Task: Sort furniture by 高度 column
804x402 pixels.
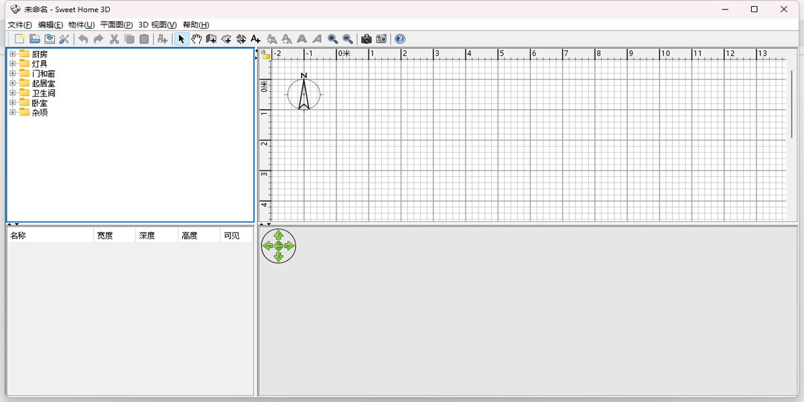Action: coord(199,235)
